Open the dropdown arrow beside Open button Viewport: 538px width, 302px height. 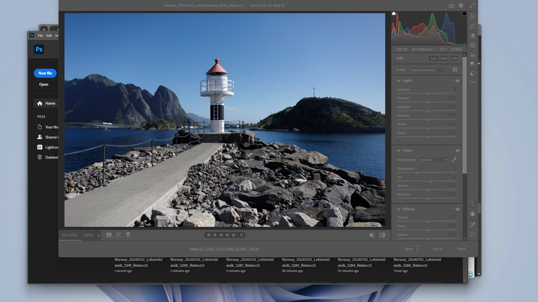point(420,249)
